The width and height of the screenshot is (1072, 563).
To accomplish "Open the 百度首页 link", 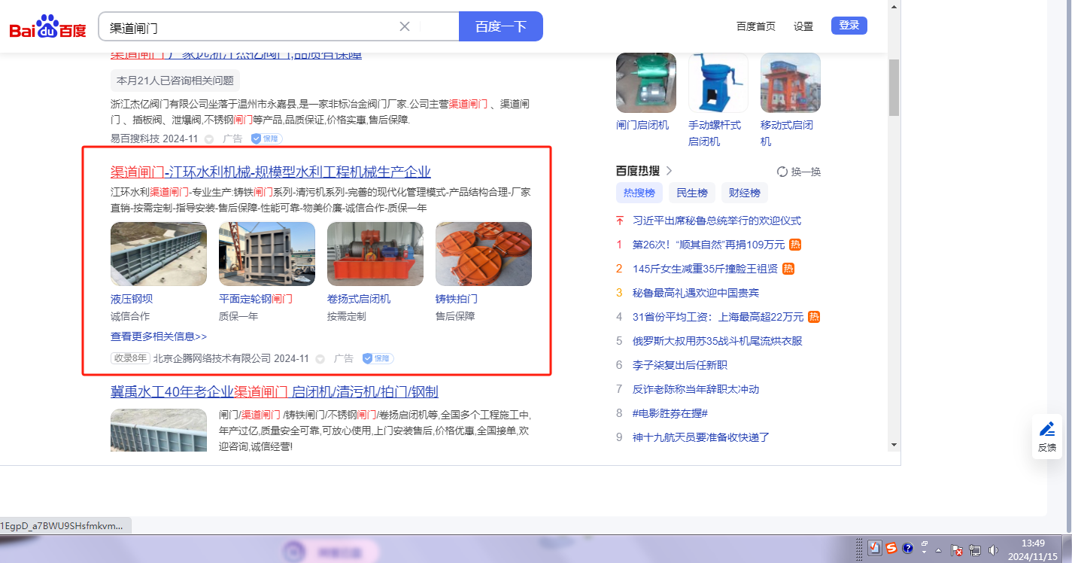I will (755, 26).
